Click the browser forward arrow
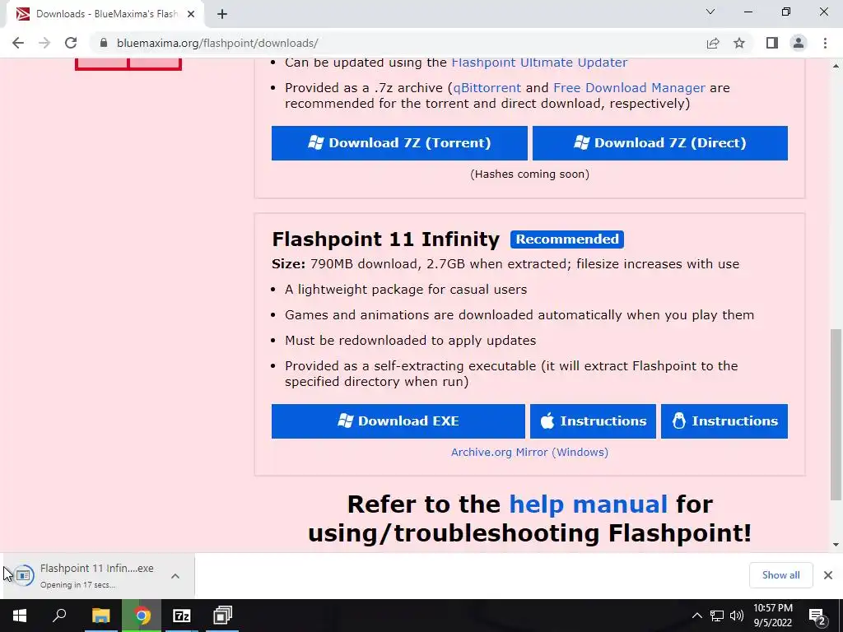843x632 pixels. (x=44, y=43)
